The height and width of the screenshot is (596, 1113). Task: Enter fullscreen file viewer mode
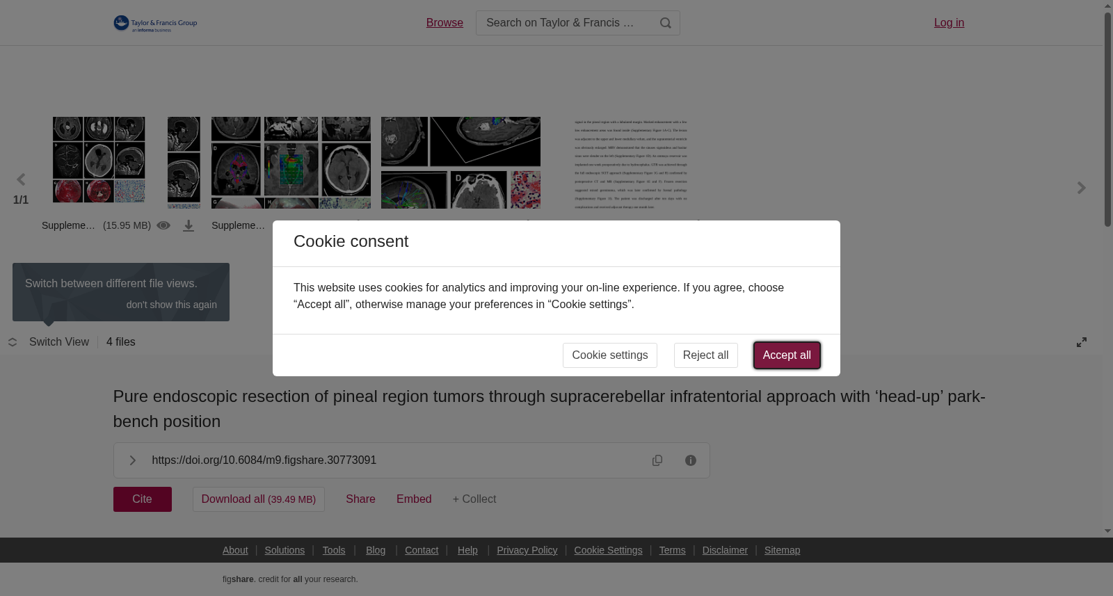click(1082, 342)
